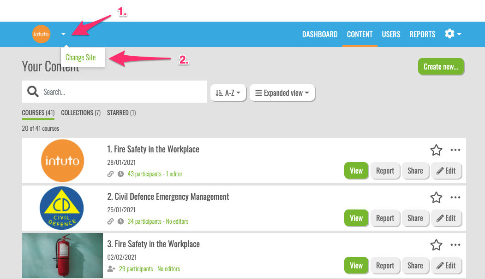Toggle star on third Fire Safety course

click(436, 245)
